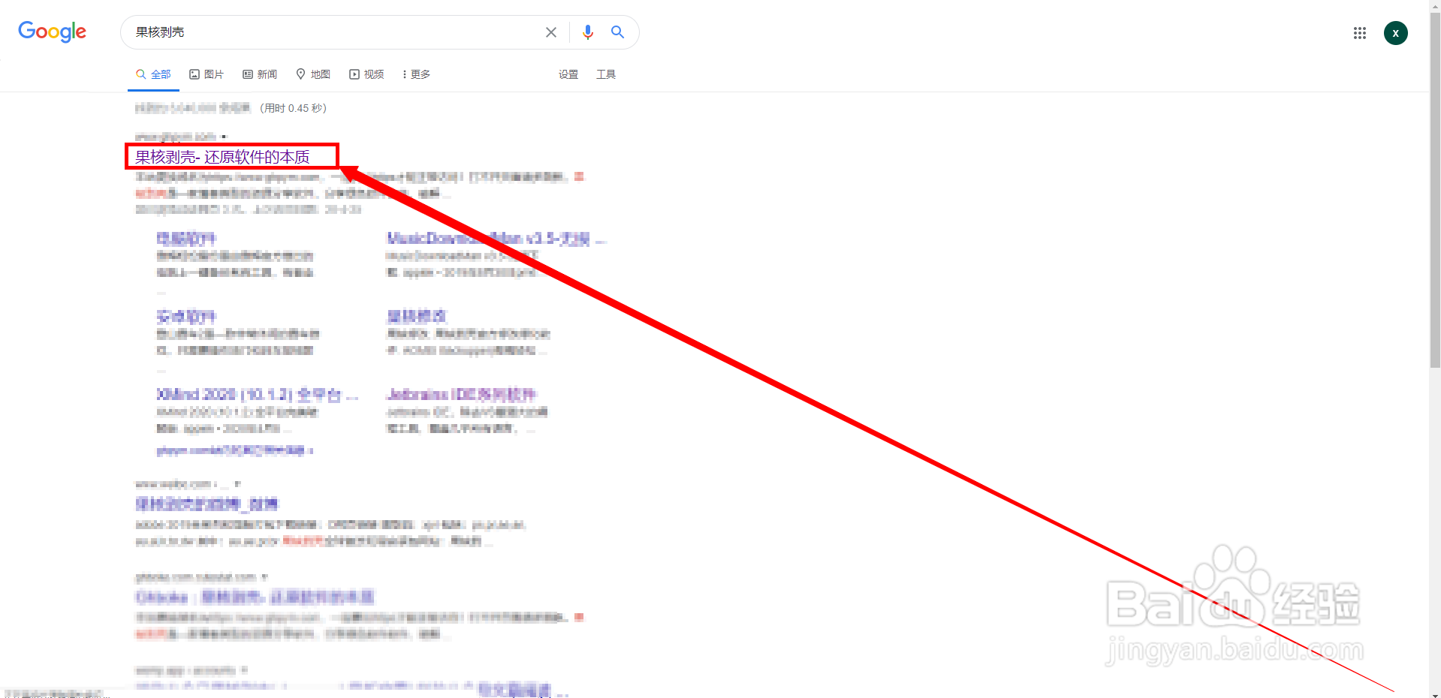
Task: Click the text (用时 0.45 秒)
Action: [294, 108]
